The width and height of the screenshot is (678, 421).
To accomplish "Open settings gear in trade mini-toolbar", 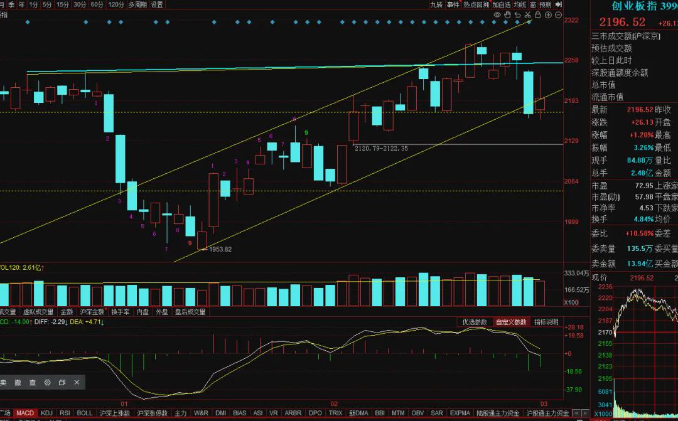I will [48, 383].
